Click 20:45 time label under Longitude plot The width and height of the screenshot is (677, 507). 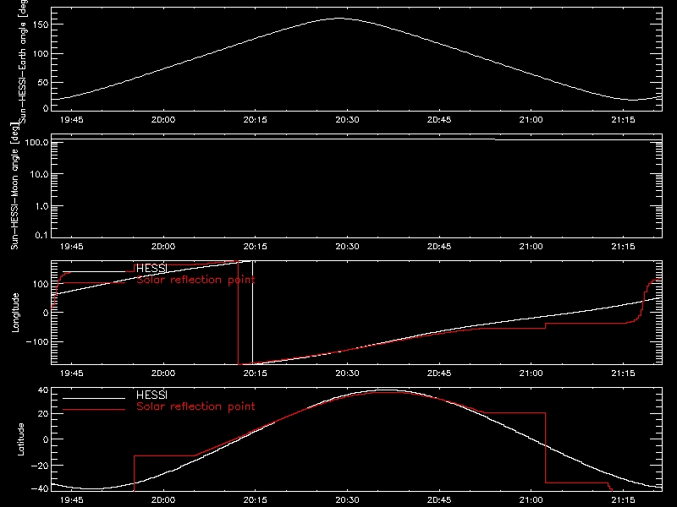pyautogui.click(x=439, y=373)
